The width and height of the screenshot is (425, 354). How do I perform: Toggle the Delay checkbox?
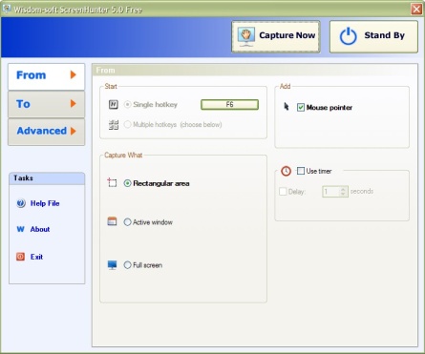point(283,192)
